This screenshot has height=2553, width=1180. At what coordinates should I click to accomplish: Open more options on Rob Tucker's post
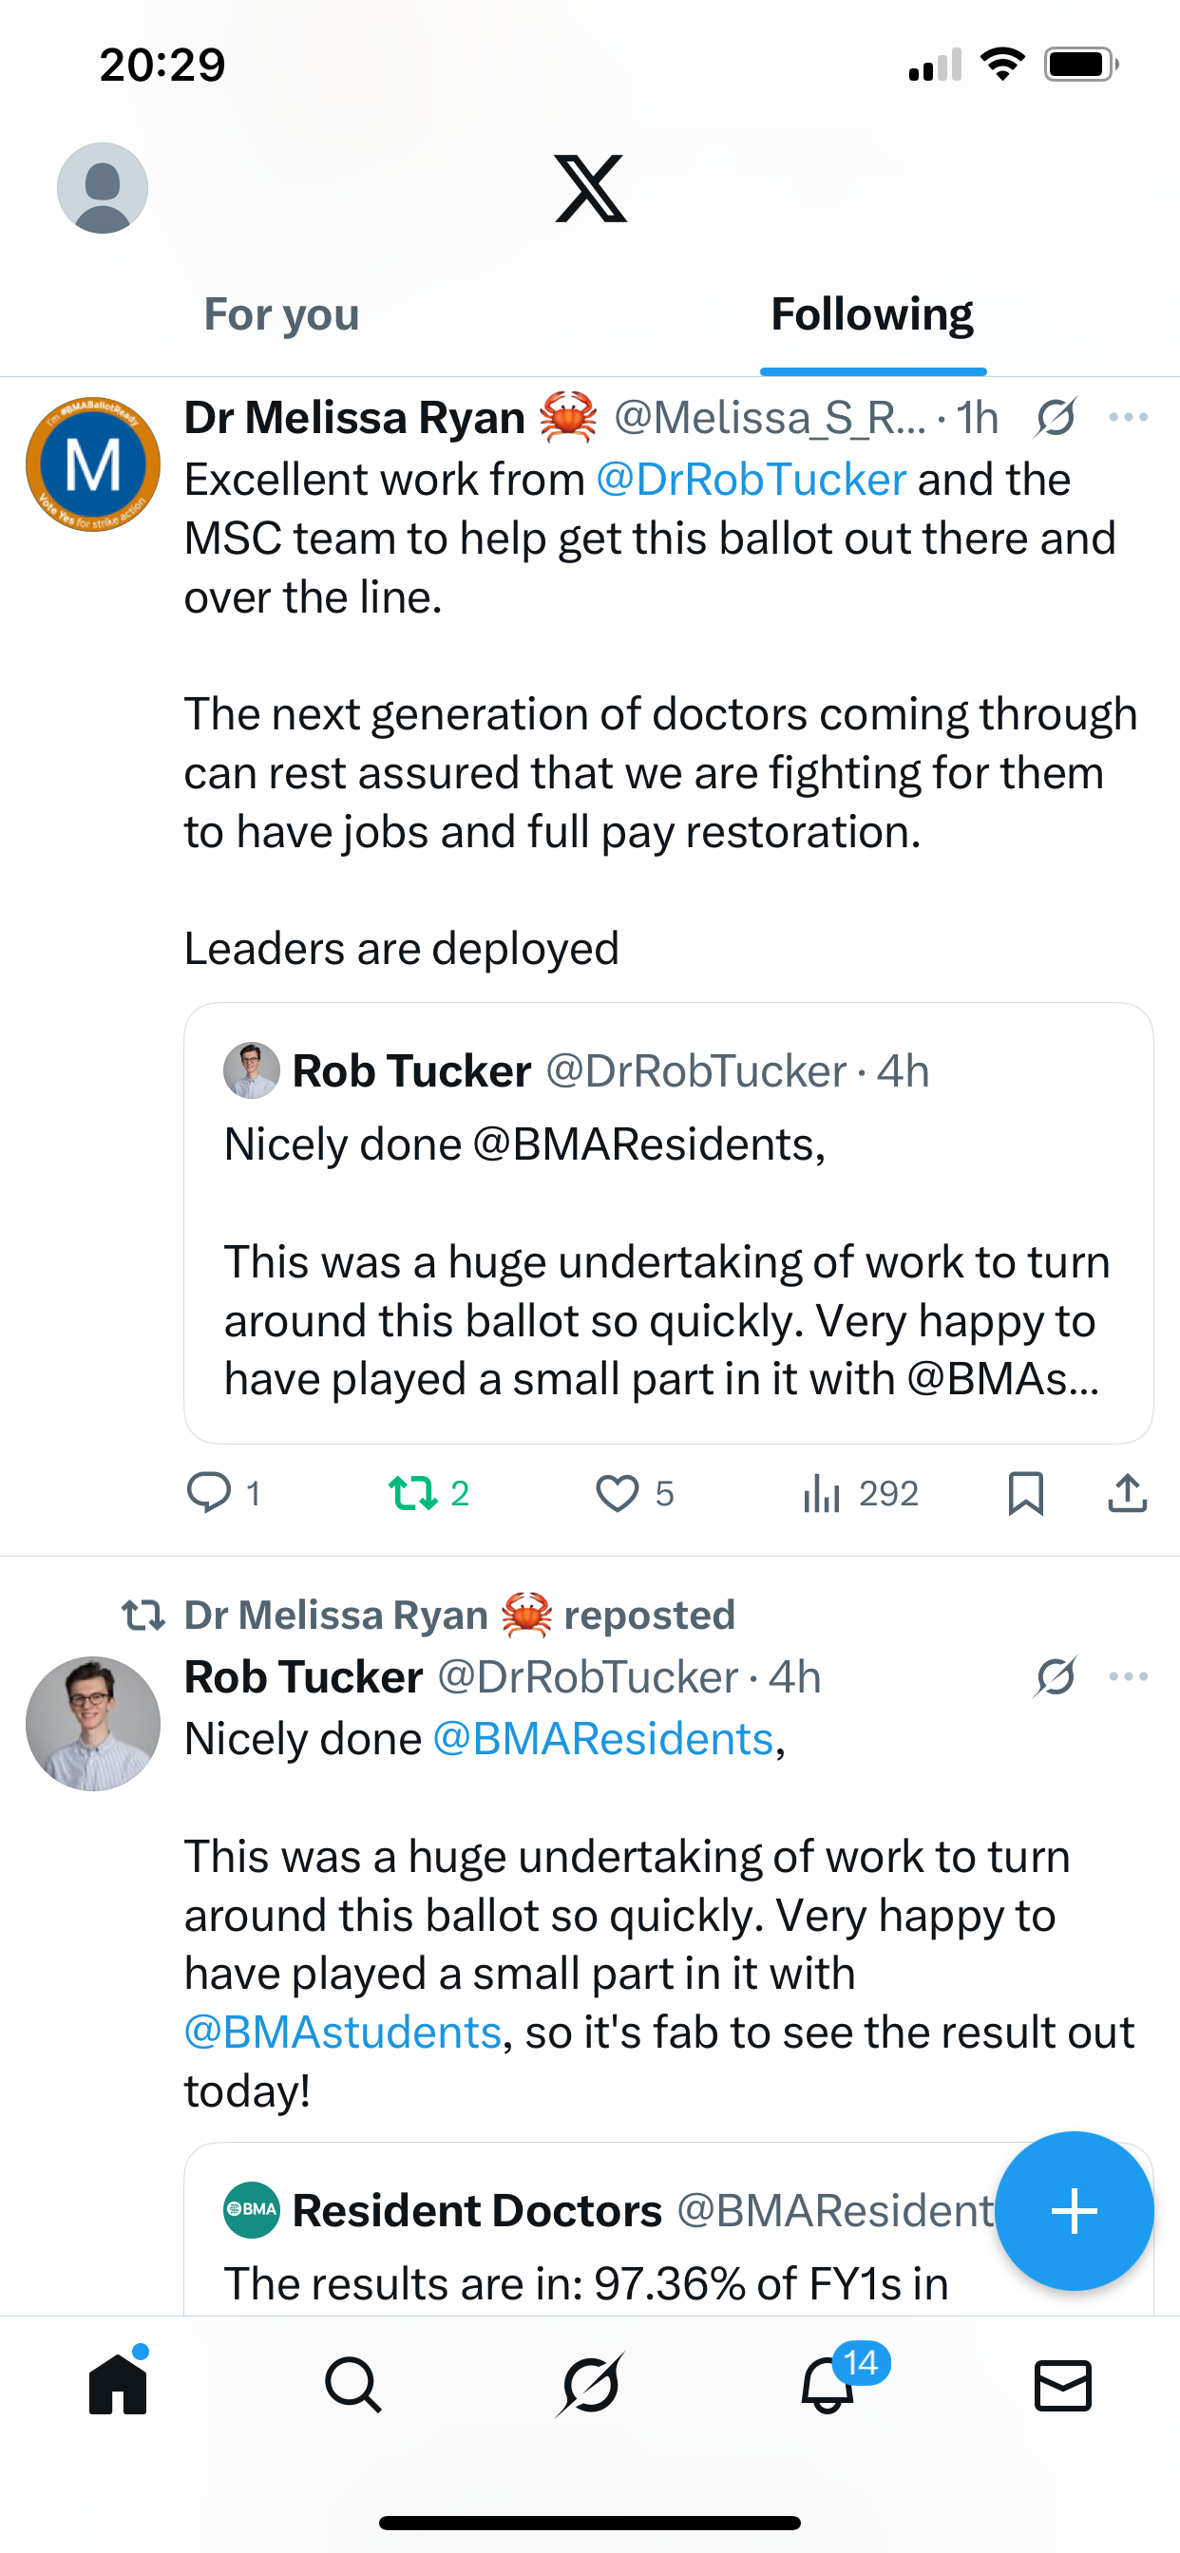pyautogui.click(x=1129, y=1677)
